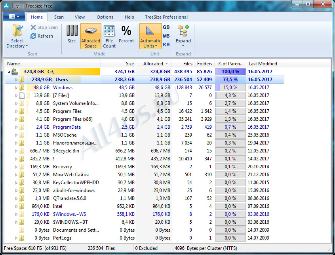Viewport: 335px width, 255px height.
Task: Expand the Program Files folder
Action: point(16,111)
